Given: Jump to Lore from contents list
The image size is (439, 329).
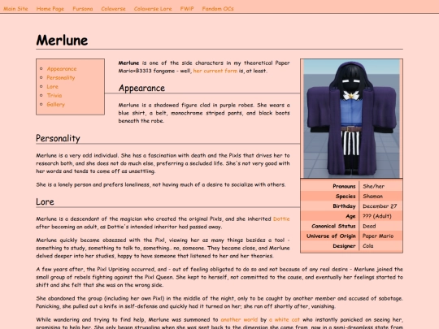Looking at the screenshot, I should coord(52,87).
